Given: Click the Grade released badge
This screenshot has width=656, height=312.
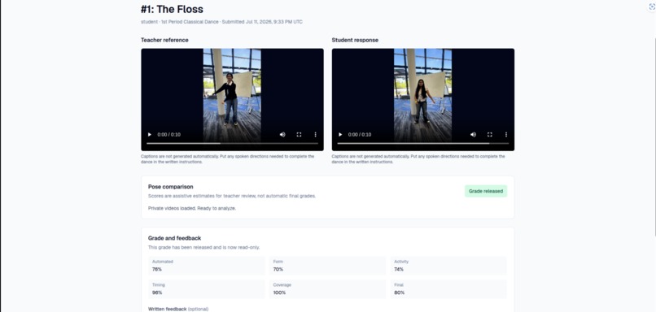Looking at the screenshot, I should point(486,191).
